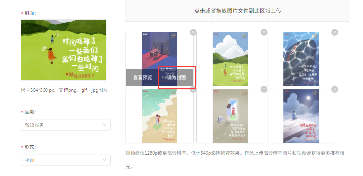Remove the beach couple poster thumbnail
The image size is (363, 176).
(193, 89)
